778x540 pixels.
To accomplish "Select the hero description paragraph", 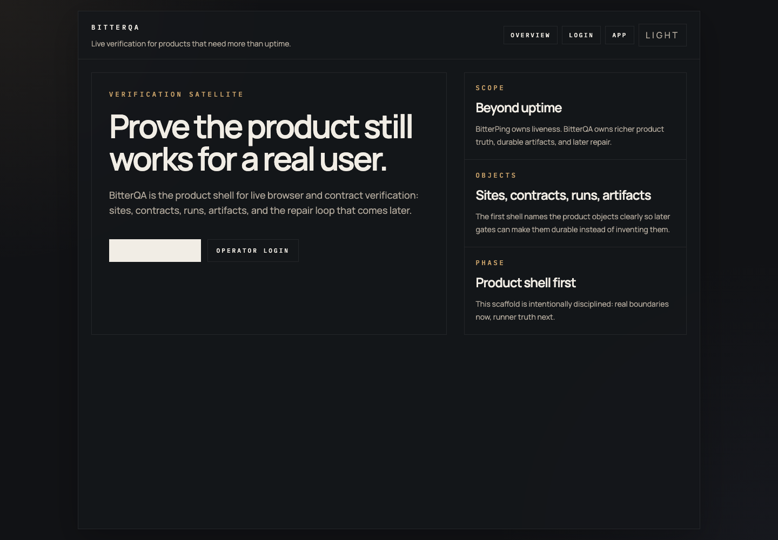I will click(263, 202).
